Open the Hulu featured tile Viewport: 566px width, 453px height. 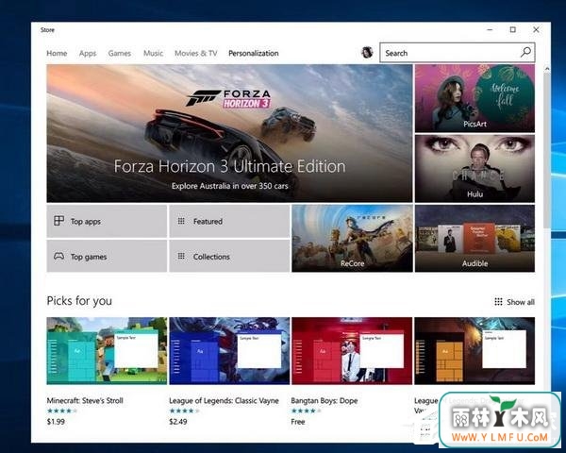click(x=474, y=168)
